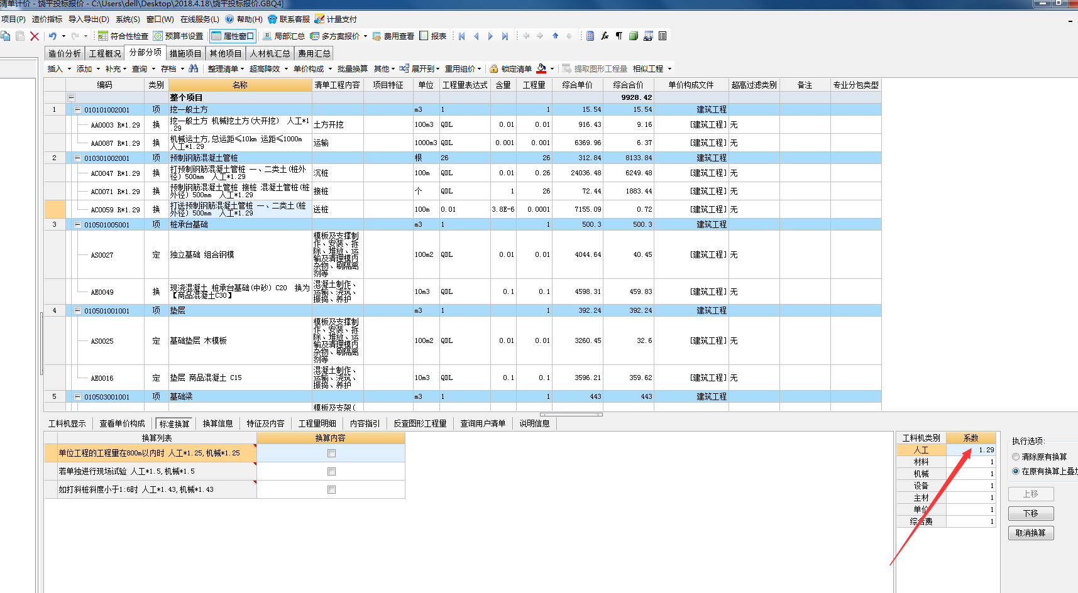Switch to the 措施项目 tab
This screenshot has width=1078, height=593.
[x=185, y=53]
